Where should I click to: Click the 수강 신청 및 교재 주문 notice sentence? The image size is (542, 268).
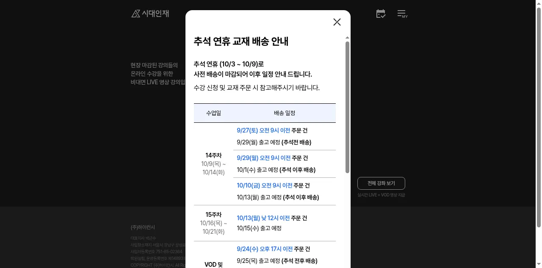click(257, 88)
